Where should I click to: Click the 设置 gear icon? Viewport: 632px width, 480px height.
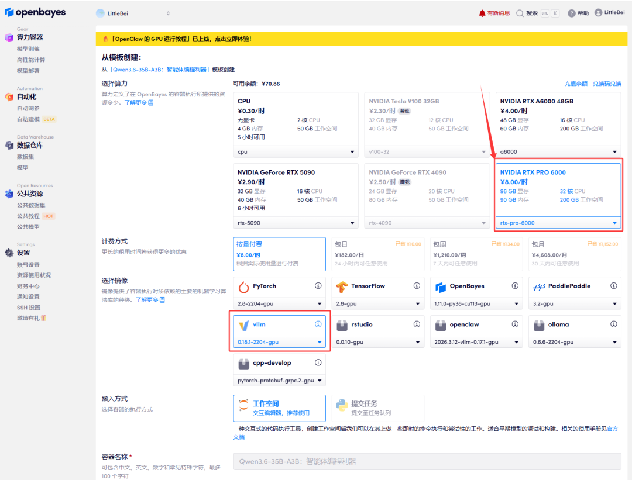[9, 253]
